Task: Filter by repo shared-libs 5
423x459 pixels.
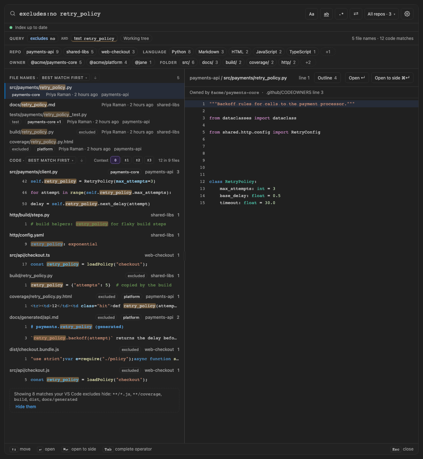Action: pos(80,52)
